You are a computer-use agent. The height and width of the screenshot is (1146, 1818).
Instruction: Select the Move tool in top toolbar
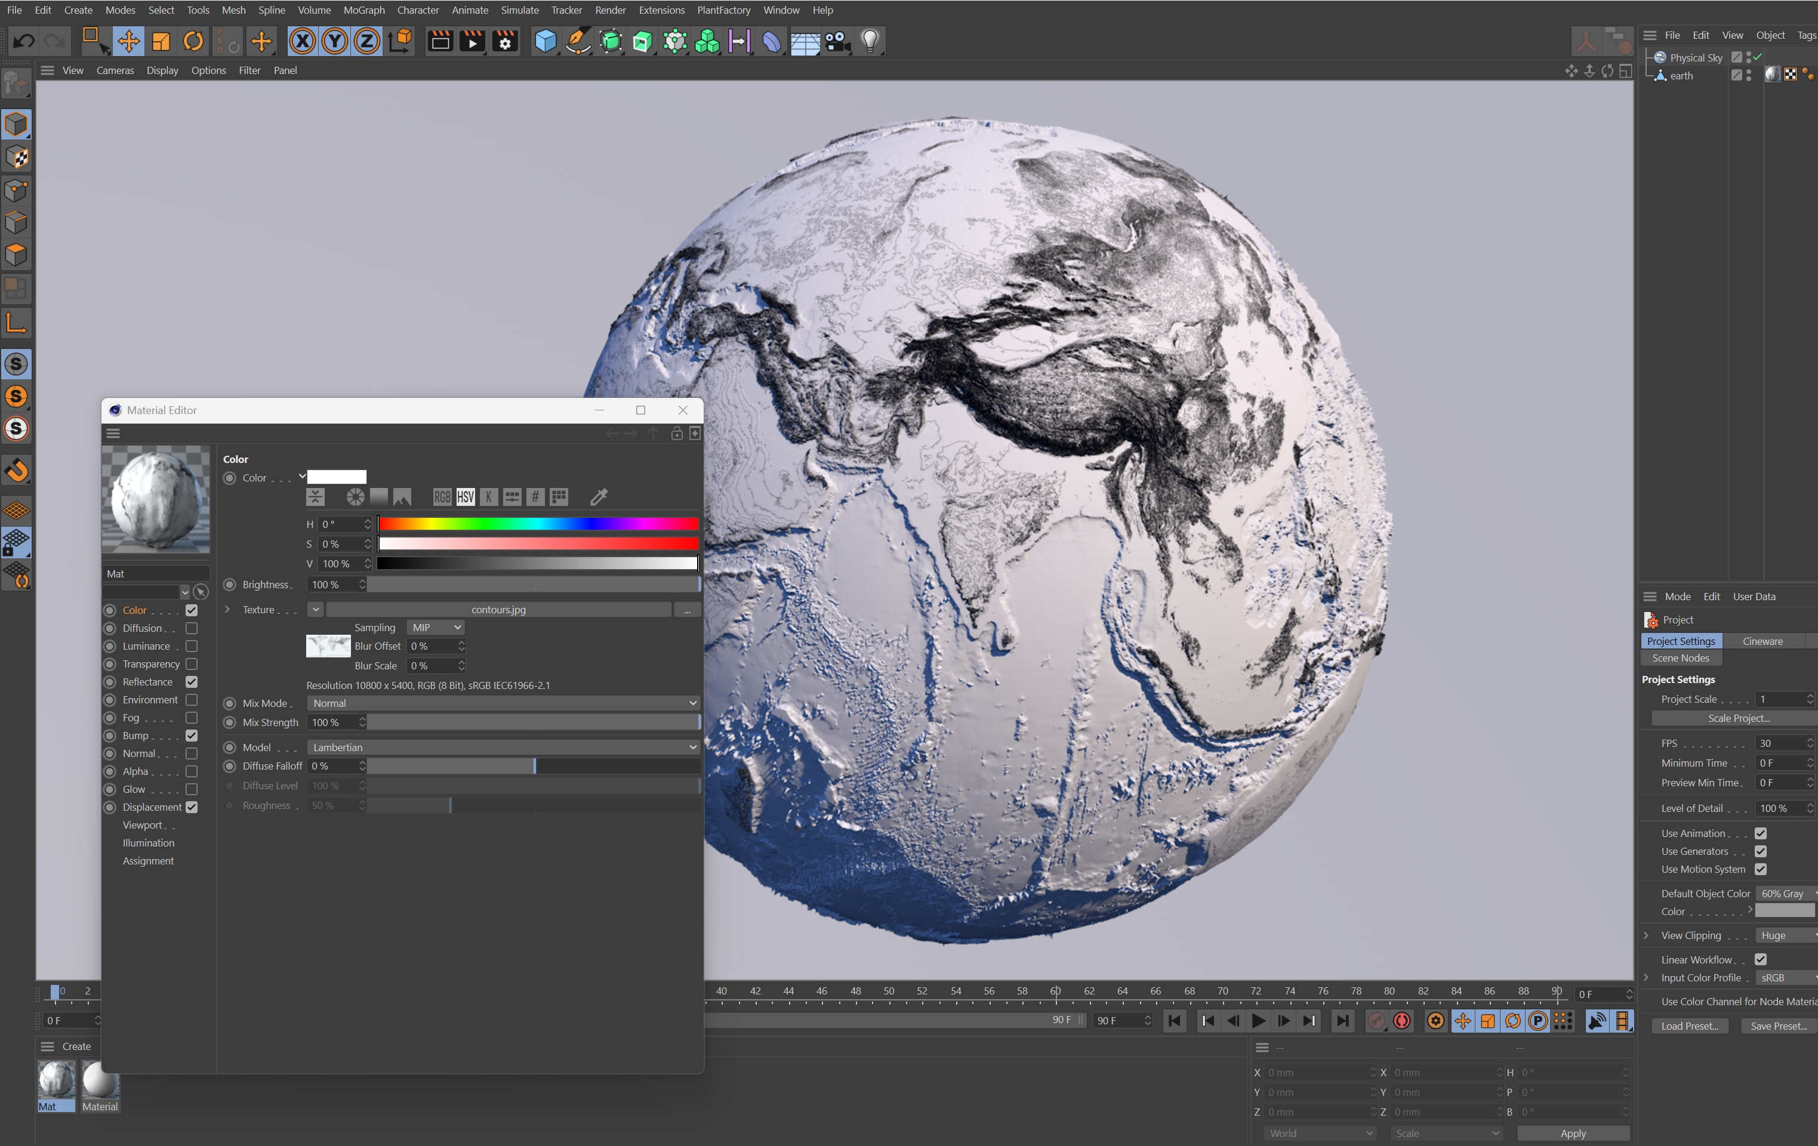(x=128, y=41)
